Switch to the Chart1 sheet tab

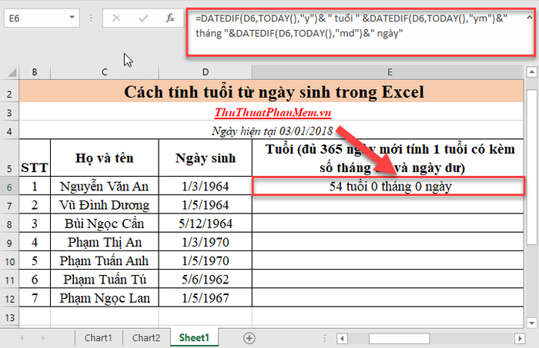point(99,338)
